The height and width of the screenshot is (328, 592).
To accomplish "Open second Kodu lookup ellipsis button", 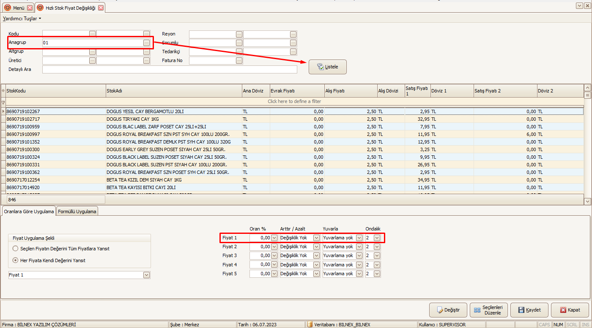I will click(146, 34).
